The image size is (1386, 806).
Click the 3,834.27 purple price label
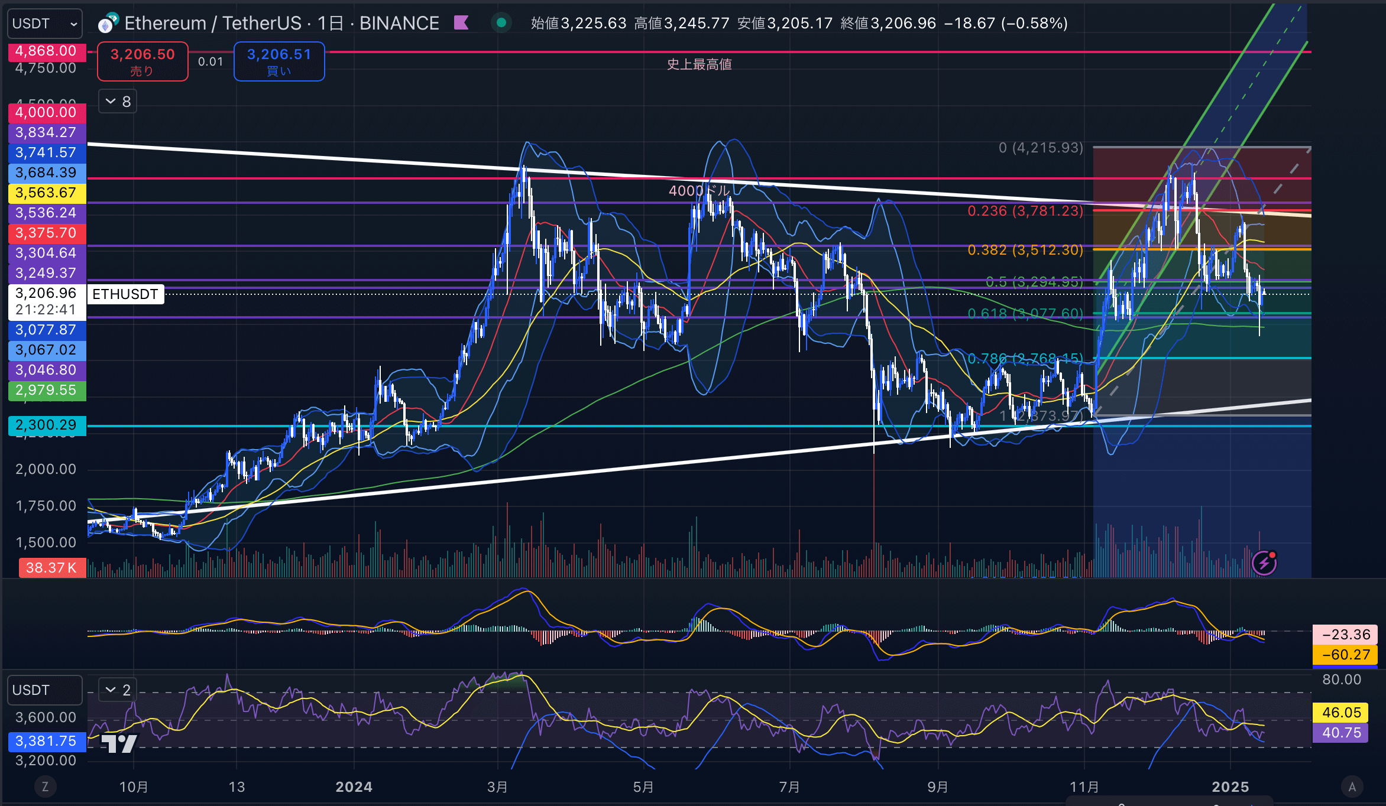(47, 132)
